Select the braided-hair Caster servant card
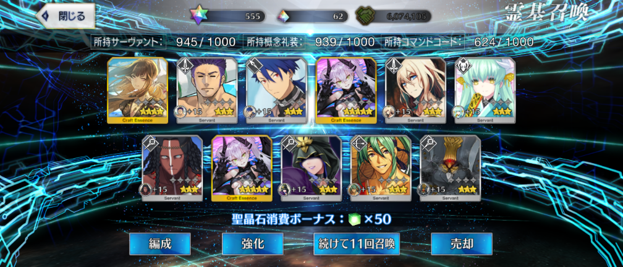623x267 pixels. point(172,169)
